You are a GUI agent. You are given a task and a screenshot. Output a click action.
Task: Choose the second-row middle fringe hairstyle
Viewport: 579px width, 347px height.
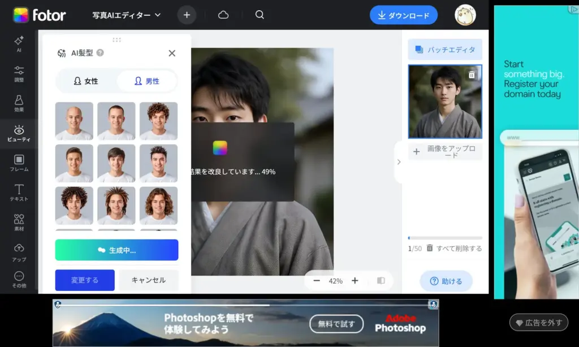[116, 163]
